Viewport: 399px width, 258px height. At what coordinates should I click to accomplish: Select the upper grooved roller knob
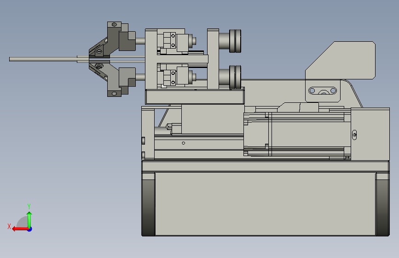[x=235, y=41]
